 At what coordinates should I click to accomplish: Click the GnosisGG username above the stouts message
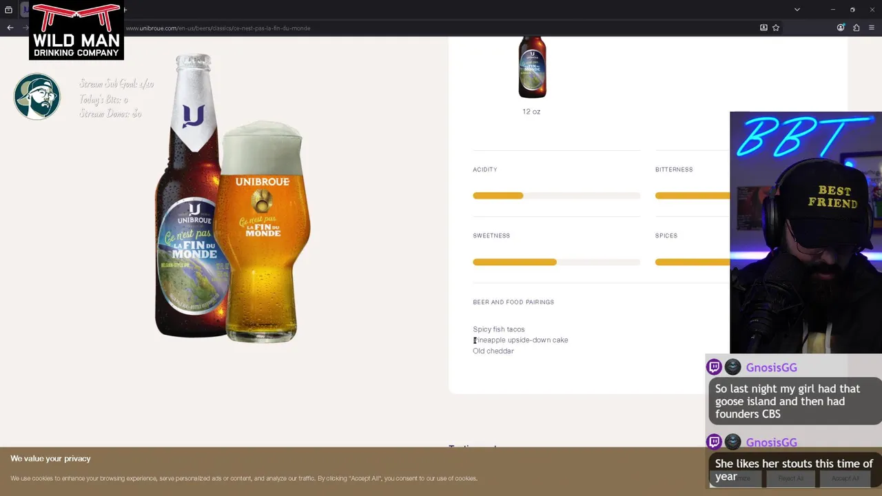coord(771,442)
